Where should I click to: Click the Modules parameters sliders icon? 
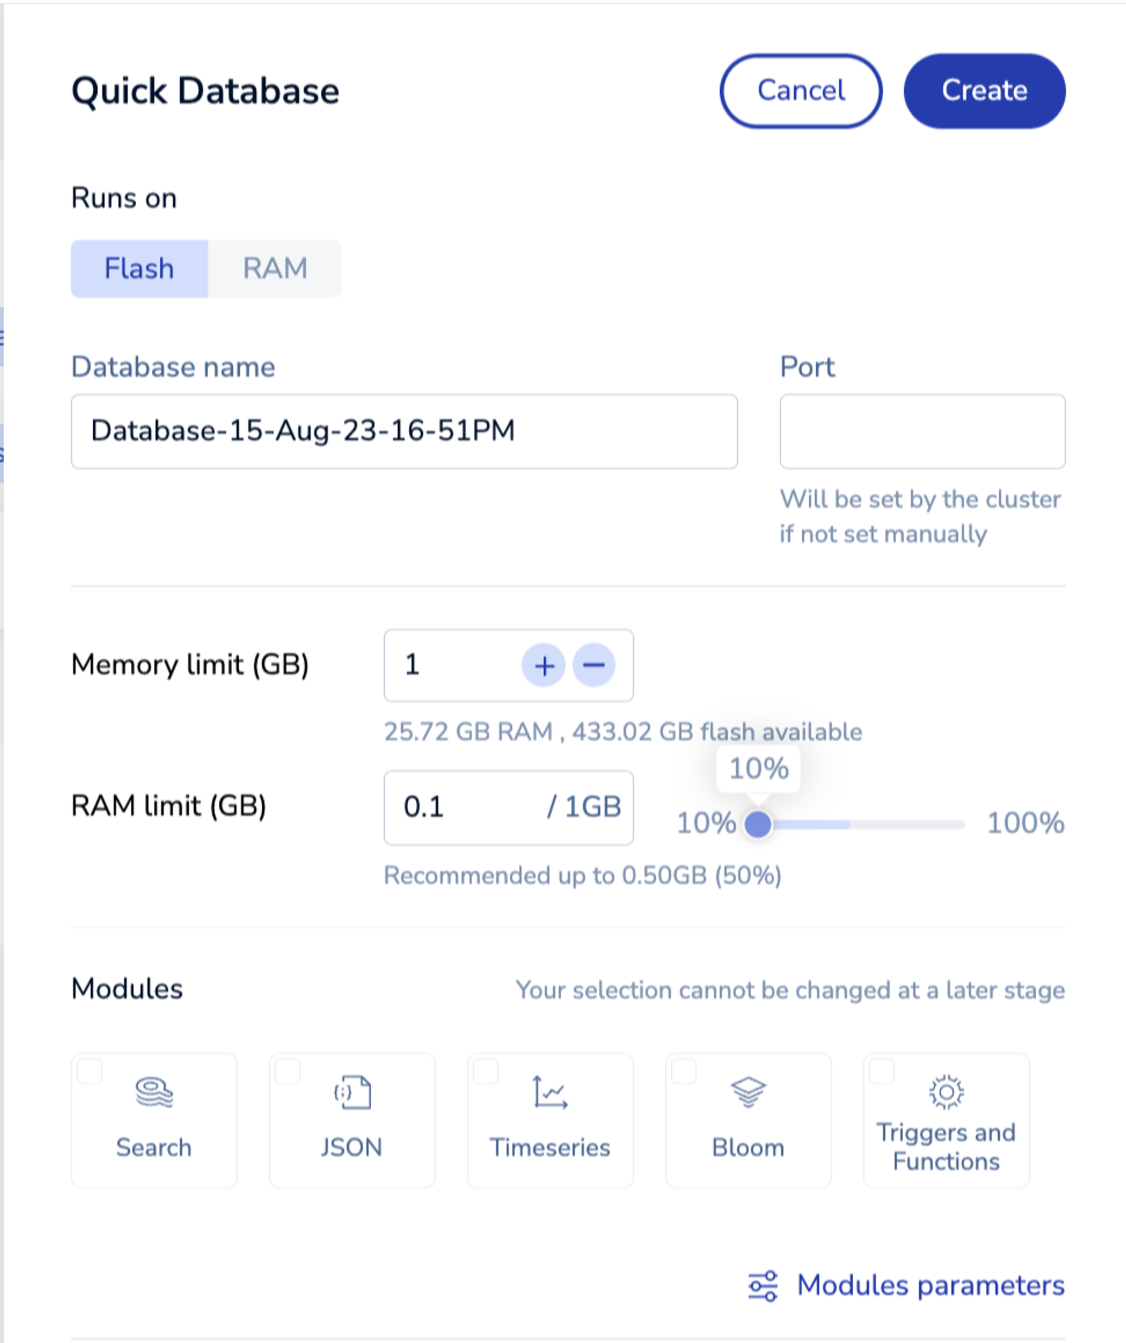pyautogui.click(x=762, y=1286)
